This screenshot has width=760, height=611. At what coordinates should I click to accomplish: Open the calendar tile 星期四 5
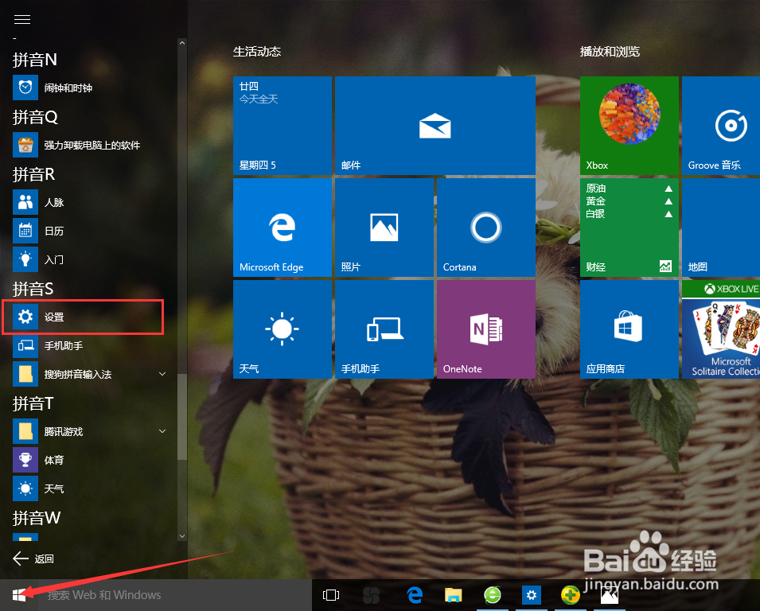pos(283,126)
